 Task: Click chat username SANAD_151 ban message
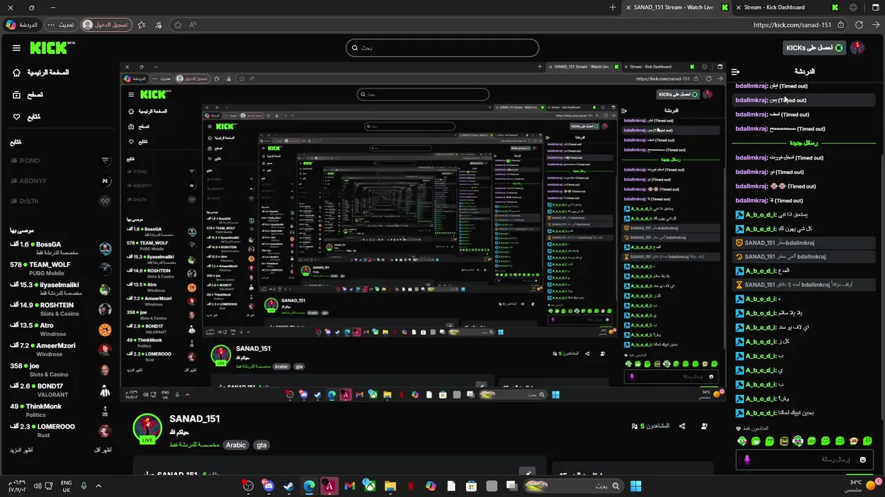click(760, 243)
